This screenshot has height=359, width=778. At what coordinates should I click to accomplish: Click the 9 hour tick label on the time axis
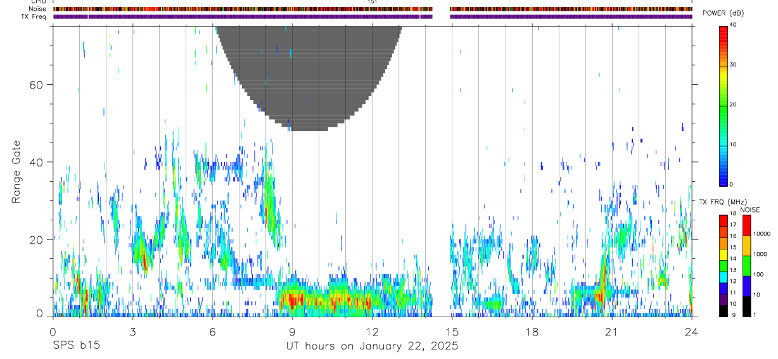(x=292, y=331)
